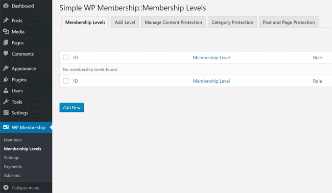Click Role column label in table footer
This screenshot has height=193, width=332.
tap(317, 81)
